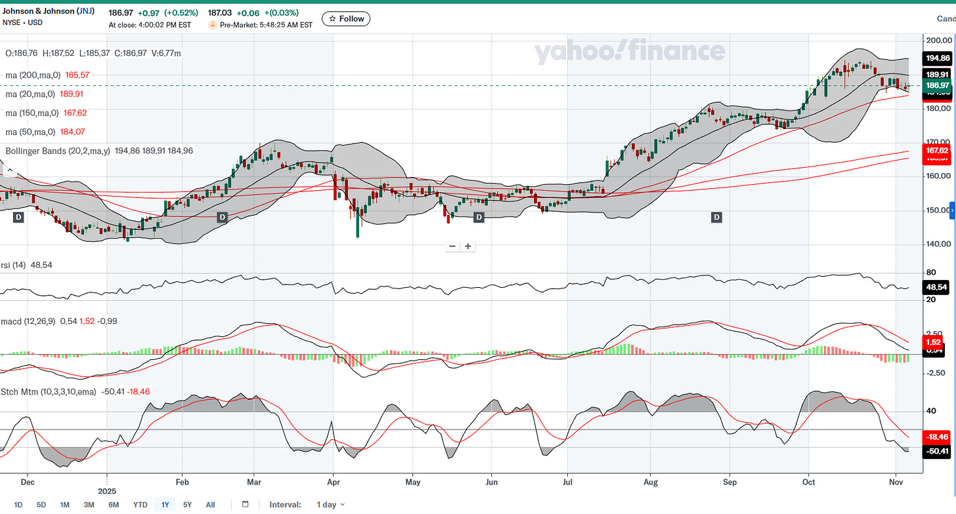This screenshot has height=514, width=956.
Task: Click the dividend marker near late May
Action: click(479, 216)
